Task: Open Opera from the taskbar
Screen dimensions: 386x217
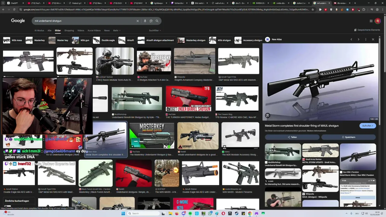Action: click(223, 213)
